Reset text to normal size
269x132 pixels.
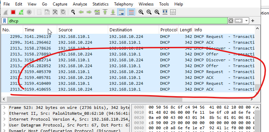[x=157, y=12]
